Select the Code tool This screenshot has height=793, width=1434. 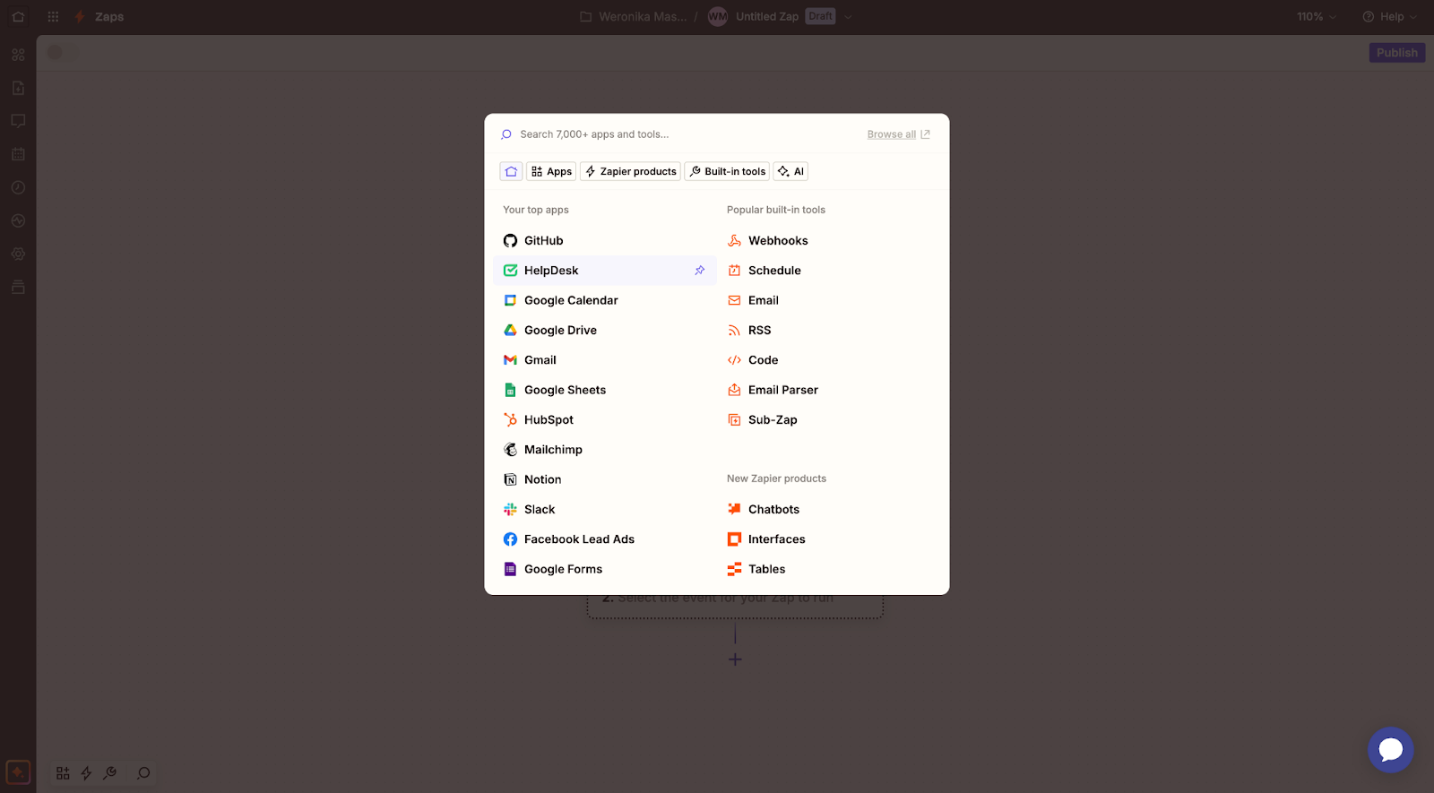(829, 360)
